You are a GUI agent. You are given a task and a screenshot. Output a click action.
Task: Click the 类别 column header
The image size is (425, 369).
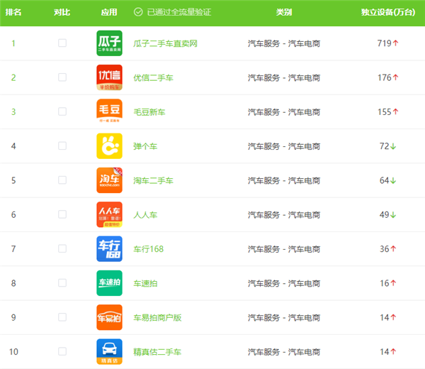(x=284, y=12)
